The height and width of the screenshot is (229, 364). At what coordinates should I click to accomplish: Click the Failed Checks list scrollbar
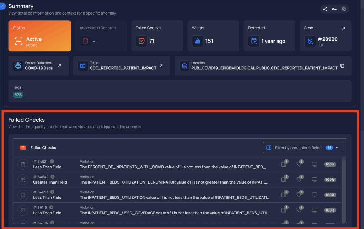click(x=344, y=190)
